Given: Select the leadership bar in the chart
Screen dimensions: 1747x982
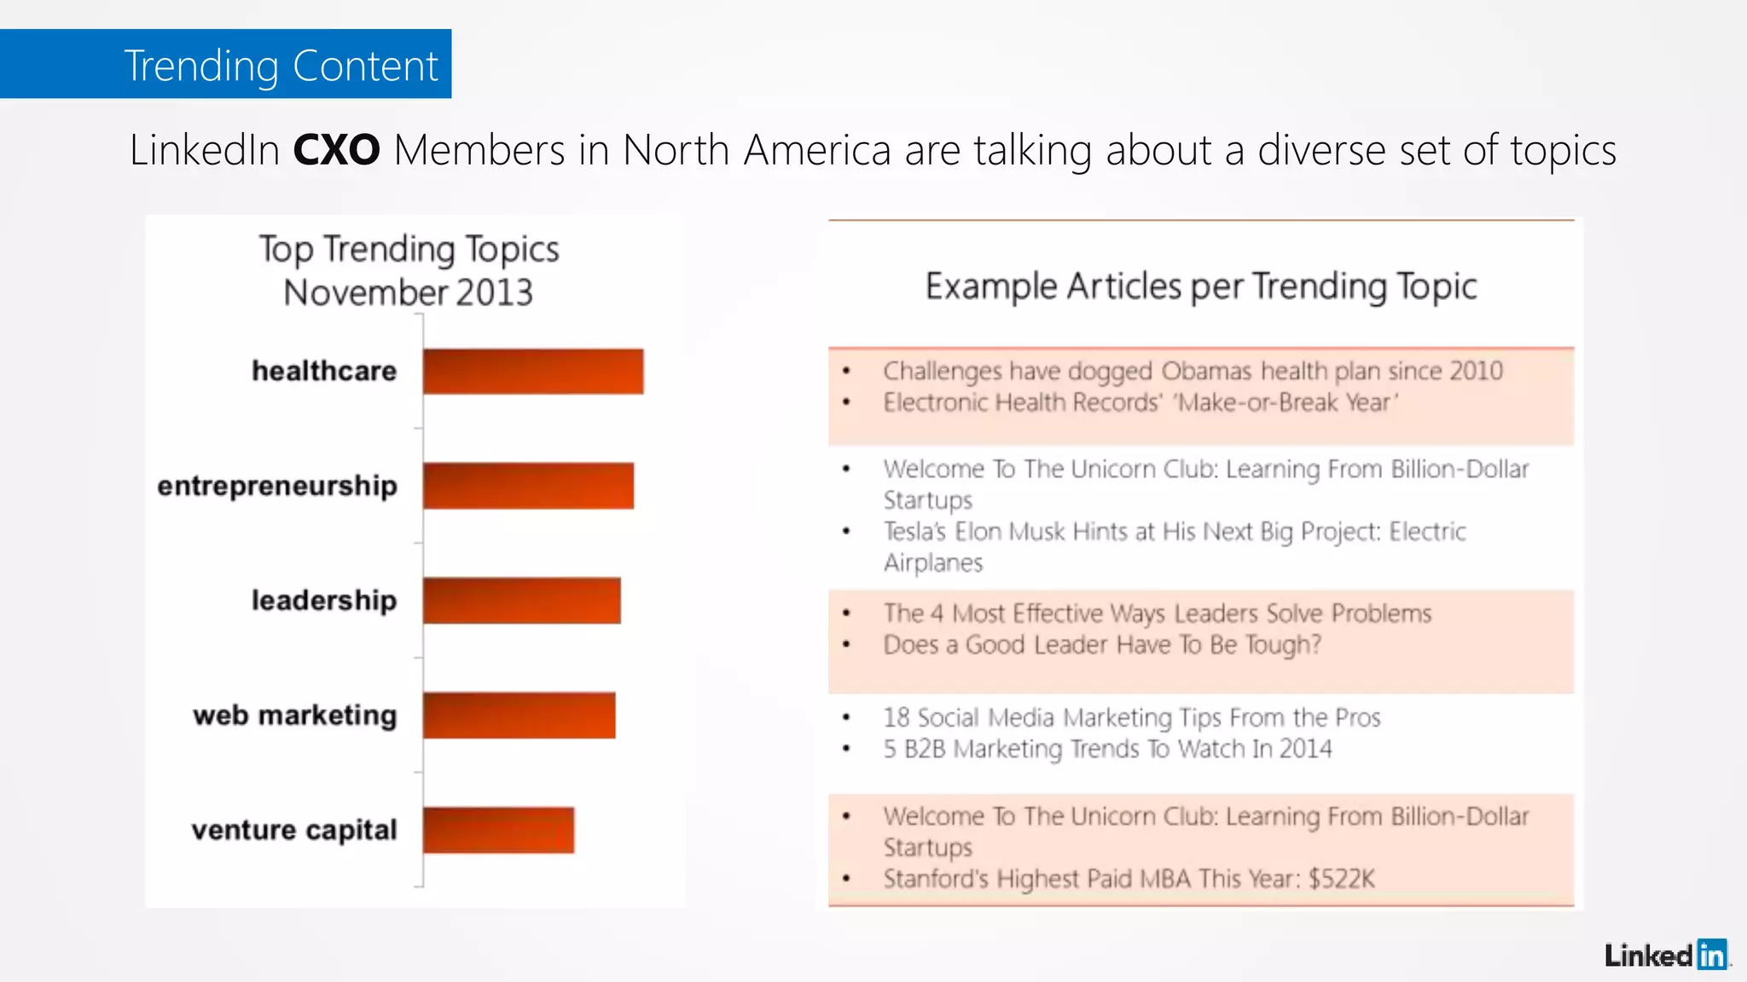Looking at the screenshot, I should coord(522,601).
